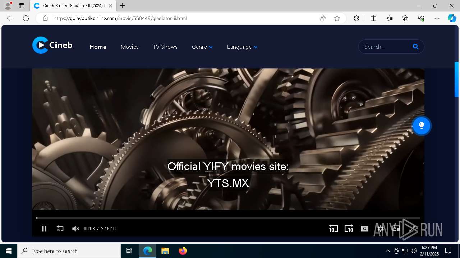The height and width of the screenshot is (258, 460).
Task: Go back in the browser
Action: [10, 18]
